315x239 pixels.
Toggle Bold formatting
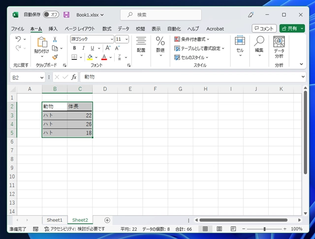click(74, 48)
